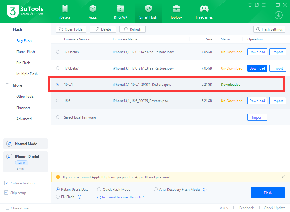The image size is (290, 212).
Task: Open help for Anti-Recovery Flash Mode
Action: (x=205, y=190)
